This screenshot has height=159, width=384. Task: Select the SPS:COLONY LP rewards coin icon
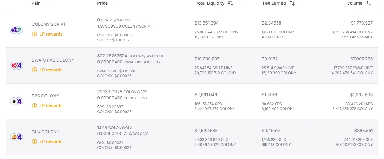click(35, 106)
